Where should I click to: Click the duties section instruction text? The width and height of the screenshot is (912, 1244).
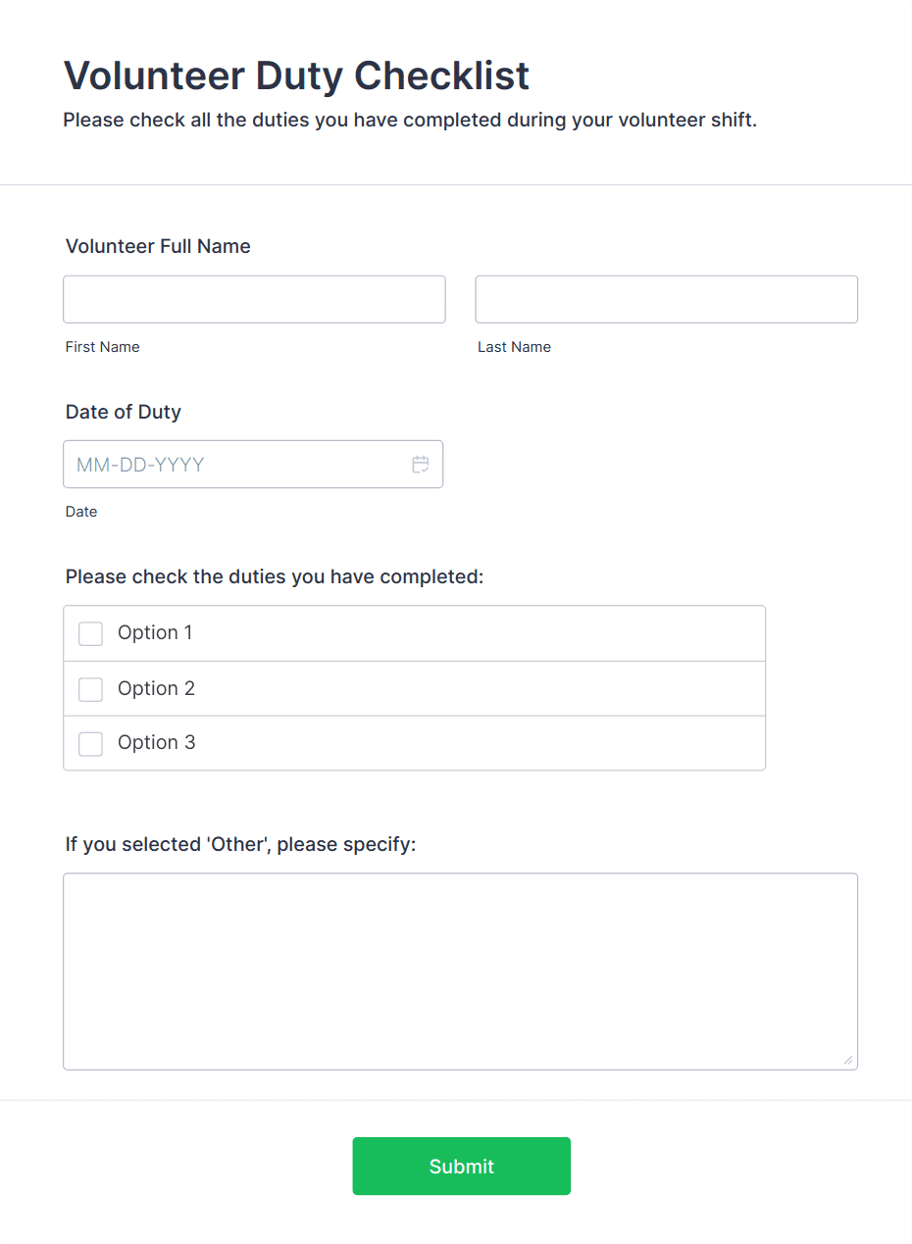pos(274,576)
